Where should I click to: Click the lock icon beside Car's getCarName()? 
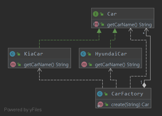(x=102, y=24)
